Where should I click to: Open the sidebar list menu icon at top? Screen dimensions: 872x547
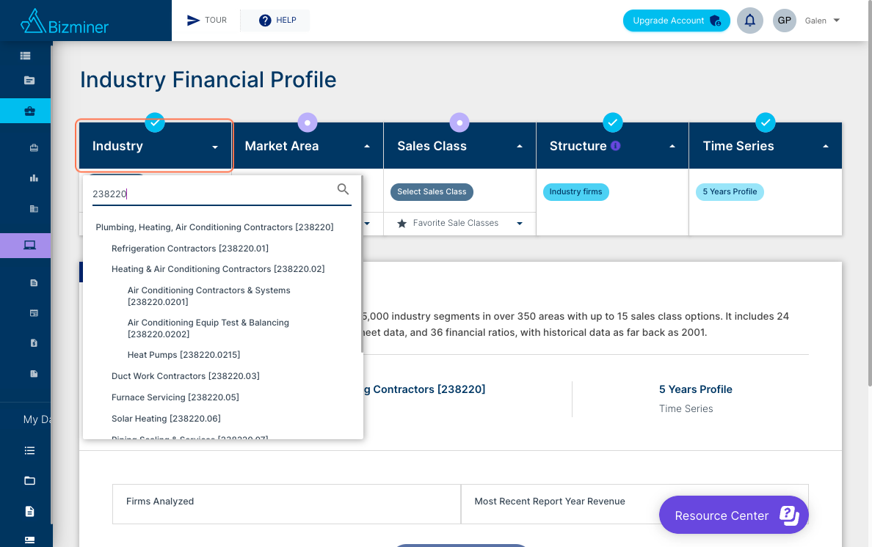(25, 56)
